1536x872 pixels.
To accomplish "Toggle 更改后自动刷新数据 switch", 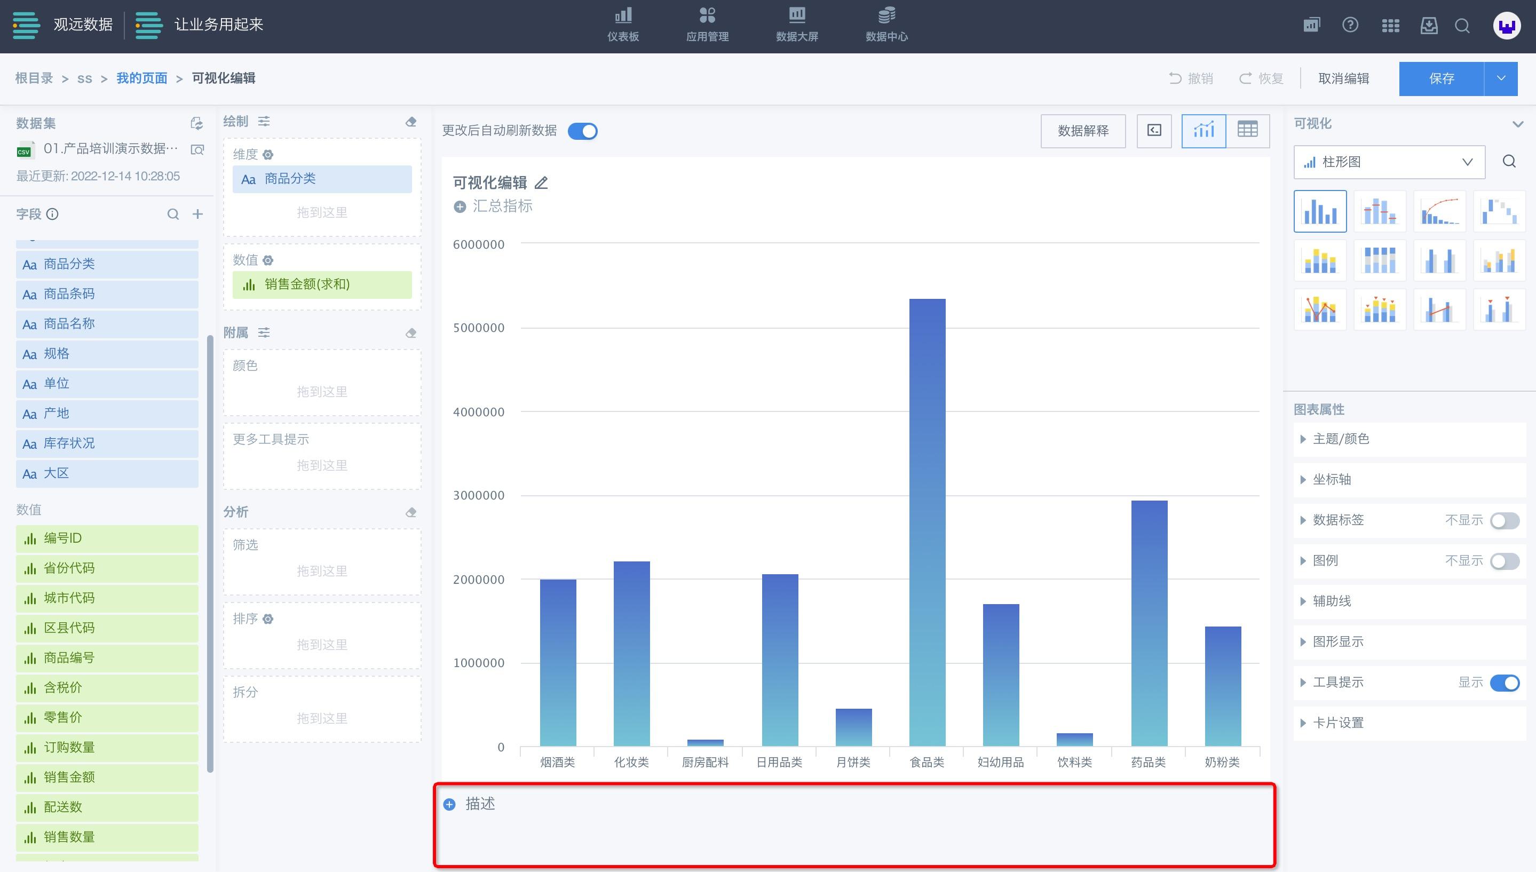I will [583, 131].
